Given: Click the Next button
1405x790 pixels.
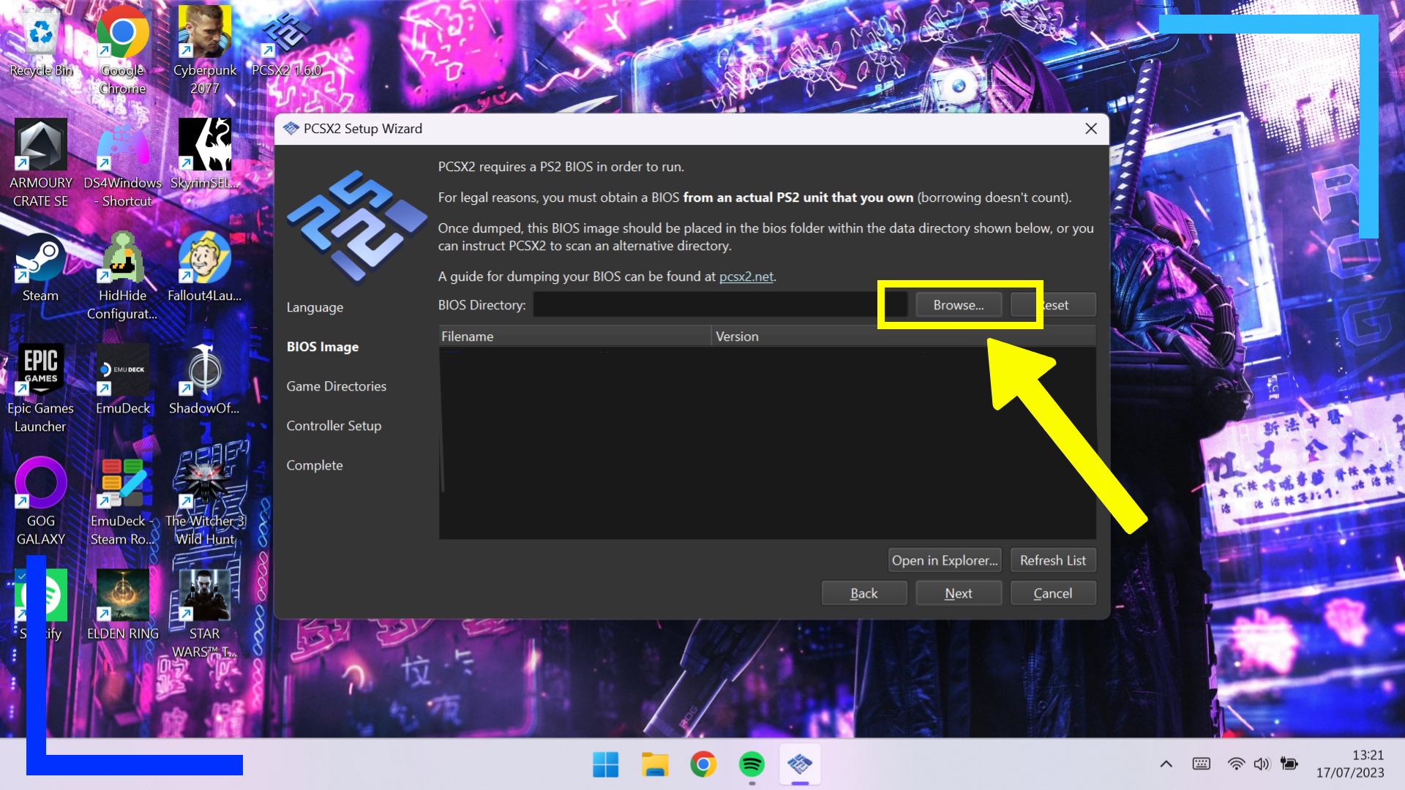Looking at the screenshot, I should pos(958,593).
